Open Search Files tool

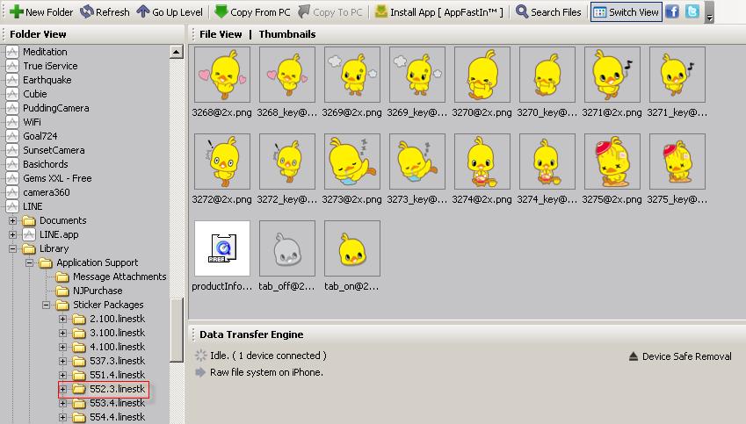coord(548,12)
